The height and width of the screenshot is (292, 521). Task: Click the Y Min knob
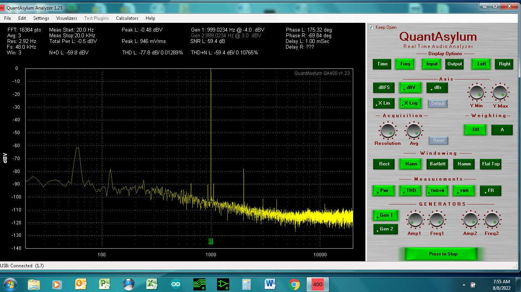pyautogui.click(x=476, y=92)
